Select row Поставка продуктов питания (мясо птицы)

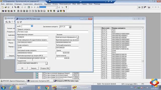58,77
